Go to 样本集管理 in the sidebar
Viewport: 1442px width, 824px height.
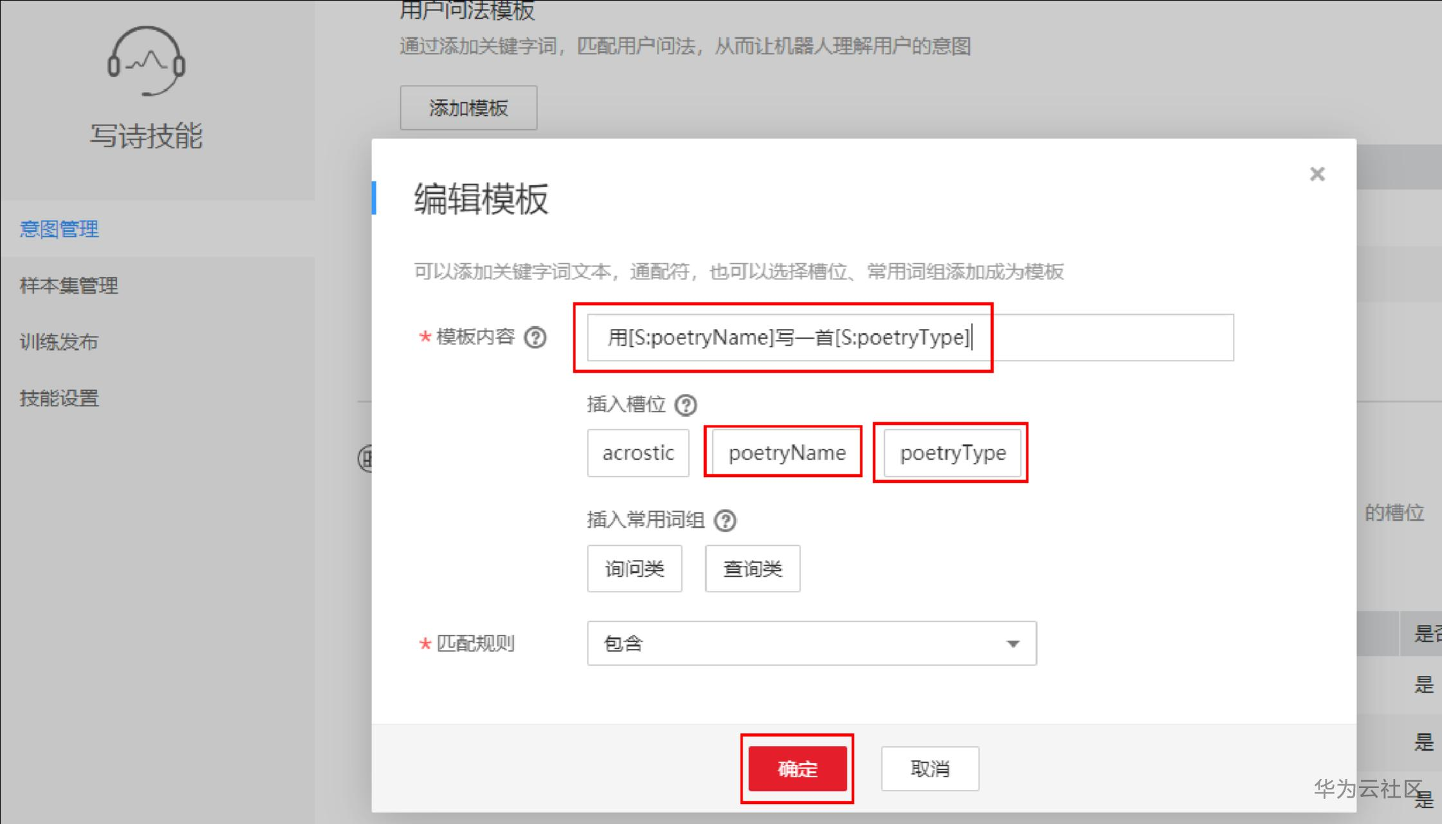[69, 285]
